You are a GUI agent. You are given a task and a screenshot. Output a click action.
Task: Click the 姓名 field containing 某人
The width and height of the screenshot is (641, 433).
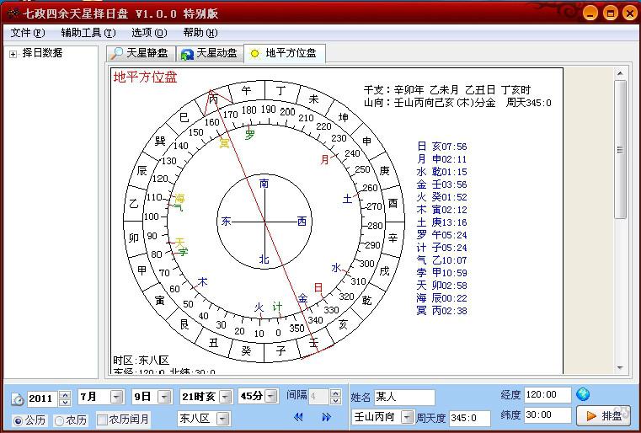404,397
